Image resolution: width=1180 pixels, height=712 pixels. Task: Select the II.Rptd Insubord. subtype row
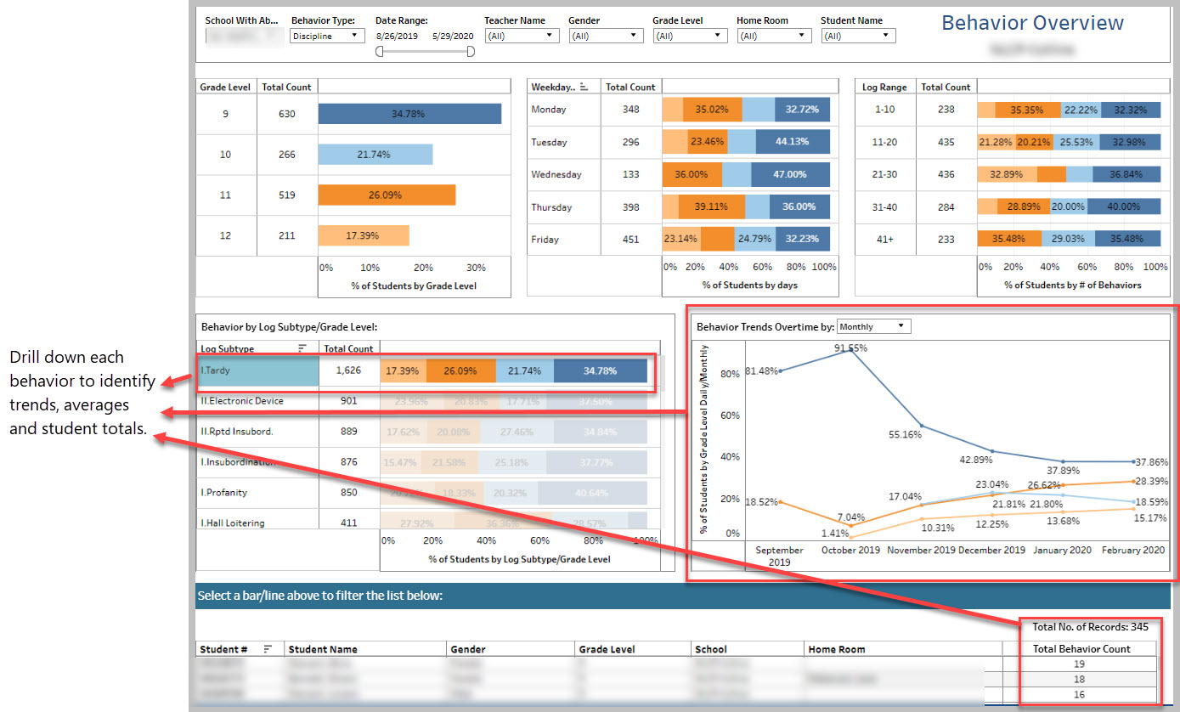[258, 432]
